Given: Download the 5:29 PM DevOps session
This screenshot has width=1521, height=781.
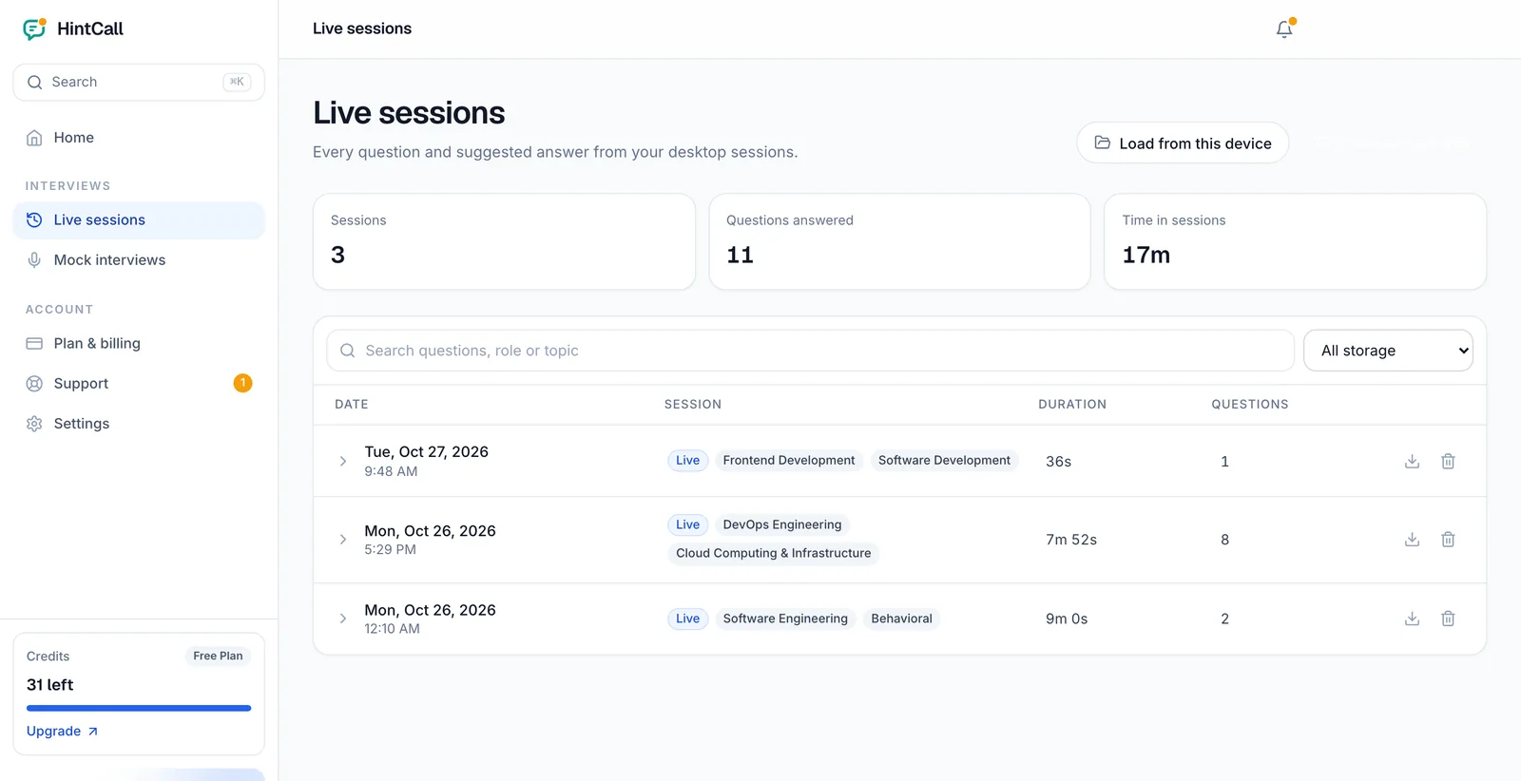Looking at the screenshot, I should point(1413,540).
